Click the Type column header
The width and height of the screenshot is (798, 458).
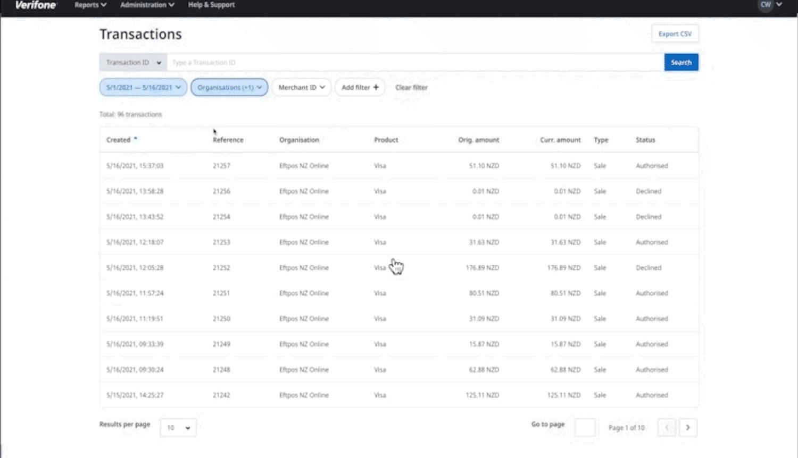point(601,140)
